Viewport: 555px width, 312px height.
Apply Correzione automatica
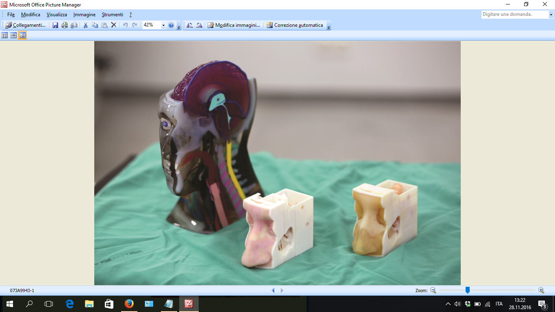click(295, 25)
